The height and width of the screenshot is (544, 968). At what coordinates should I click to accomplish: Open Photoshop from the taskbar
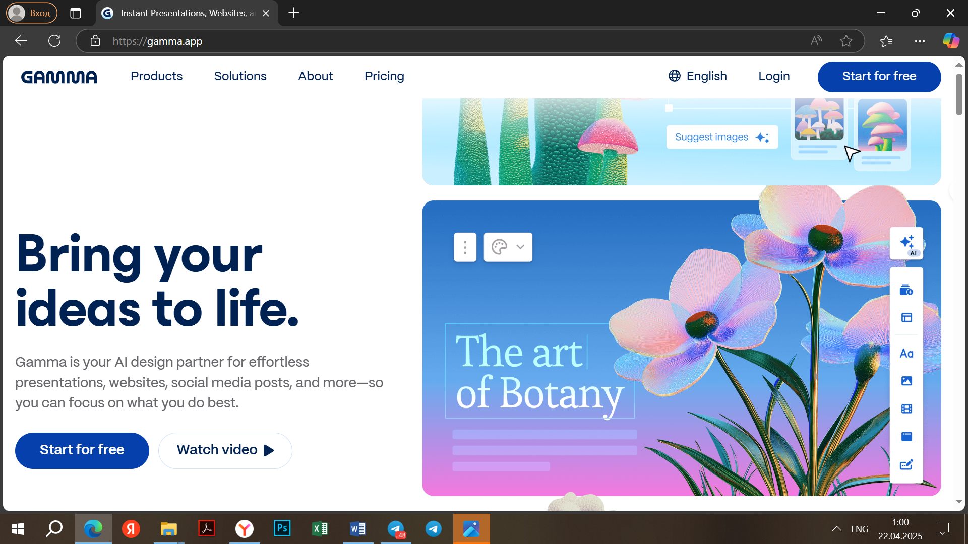coord(282,529)
